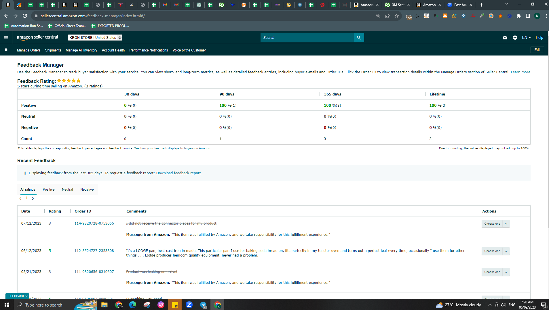Click the Edit button in nav bar

(x=537, y=50)
